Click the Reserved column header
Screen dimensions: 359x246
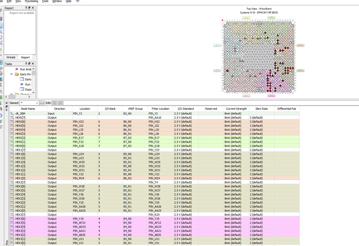[211, 109]
